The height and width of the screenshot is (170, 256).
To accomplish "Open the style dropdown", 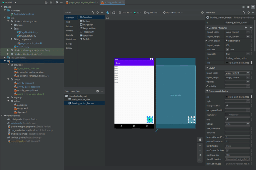I will 248,101.
